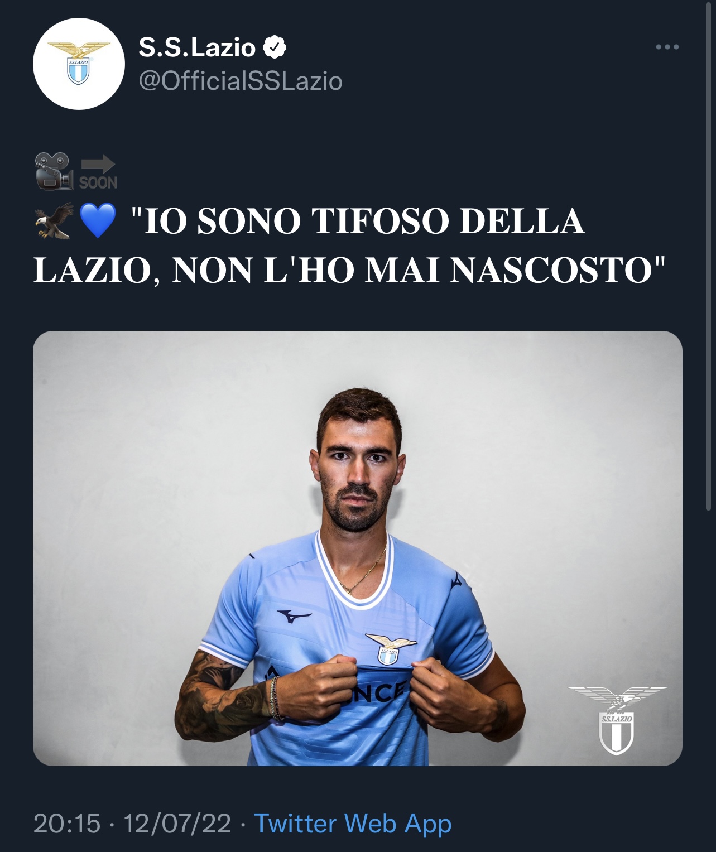Open the three-dot more options menu
The image size is (716, 852).
(x=667, y=47)
